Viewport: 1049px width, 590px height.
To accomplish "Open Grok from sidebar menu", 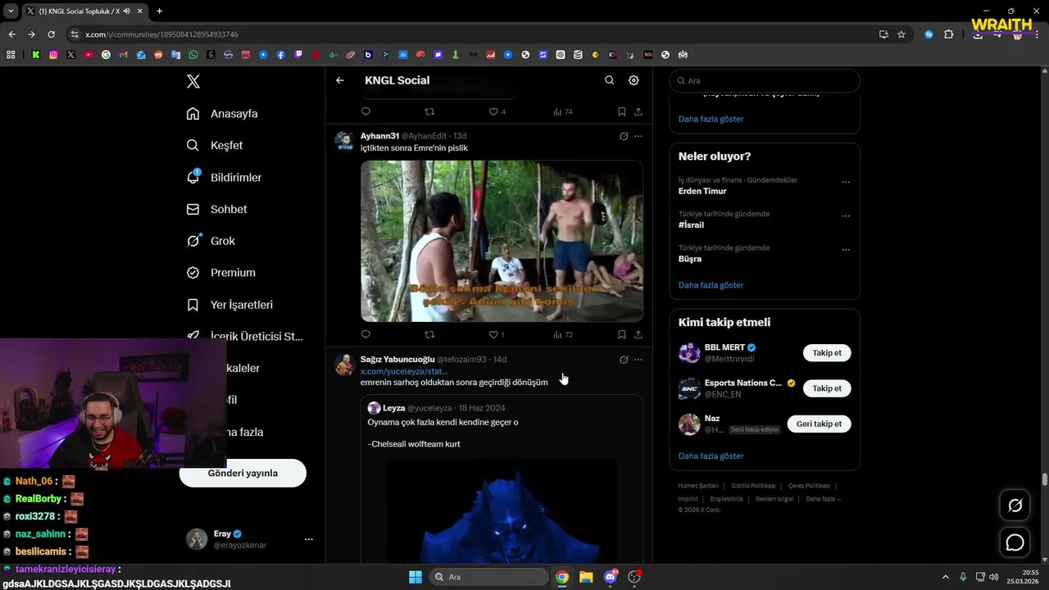I will [211, 241].
